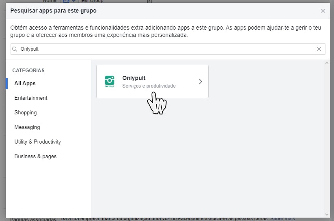Image resolution: width=334 pixels, height=221 pixels.
Task: Choose the Shopping category
Action: [x=26, y=112]
